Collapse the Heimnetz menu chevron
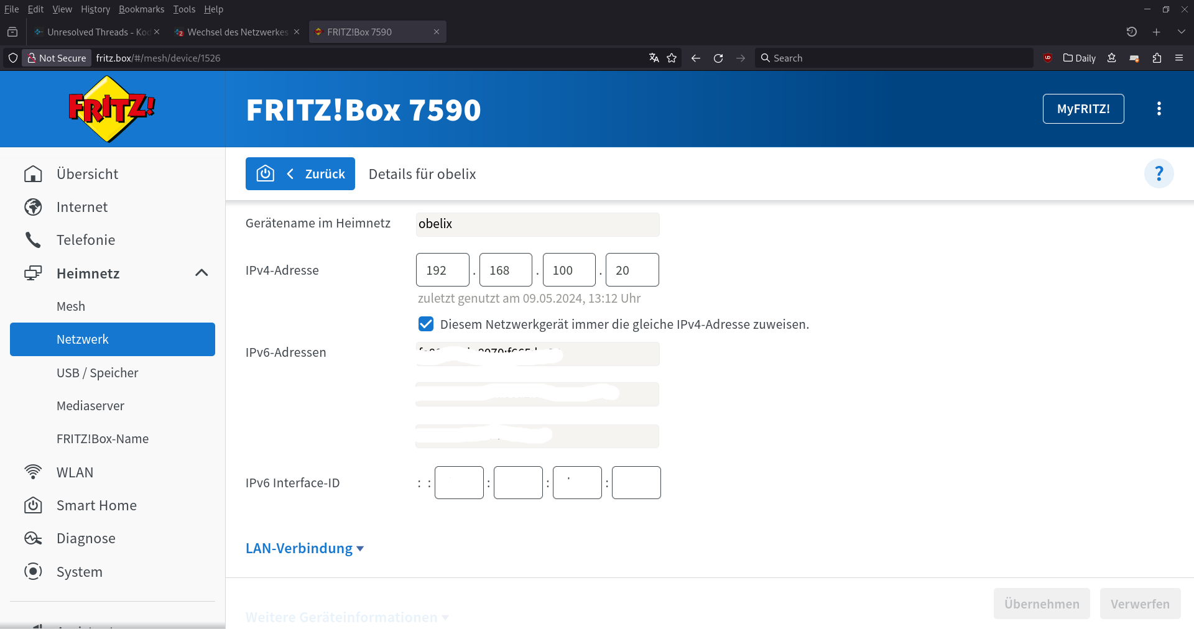1194x629 pixels. point(201,273)
